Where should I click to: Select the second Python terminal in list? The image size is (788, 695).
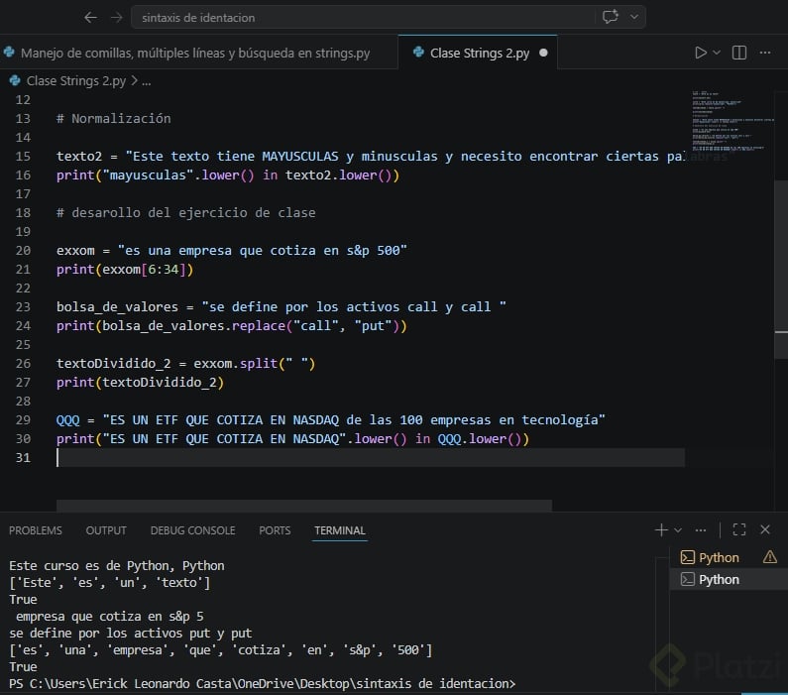(719, 579)
